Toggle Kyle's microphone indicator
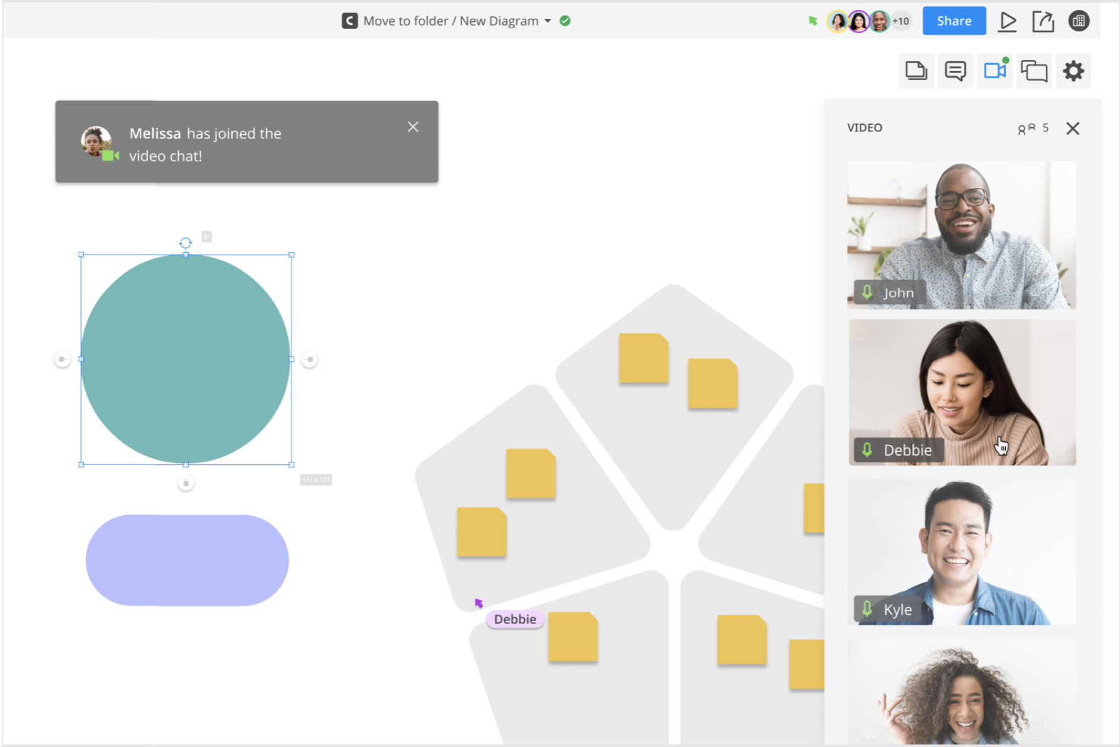 tap(867, 609)
